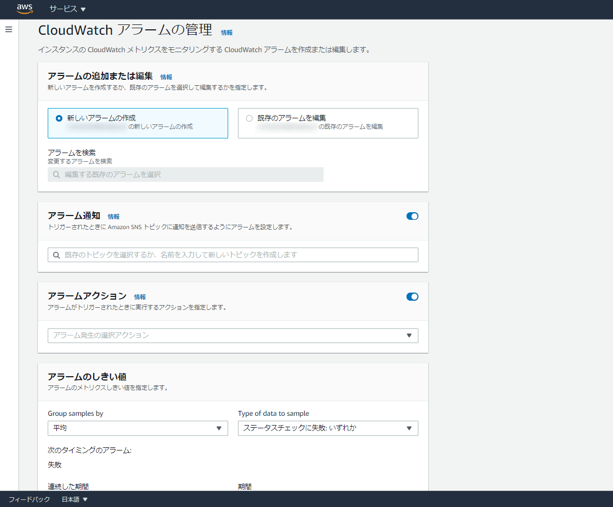Open 情報 link next to アラーム通知

[x=114, y=217]
